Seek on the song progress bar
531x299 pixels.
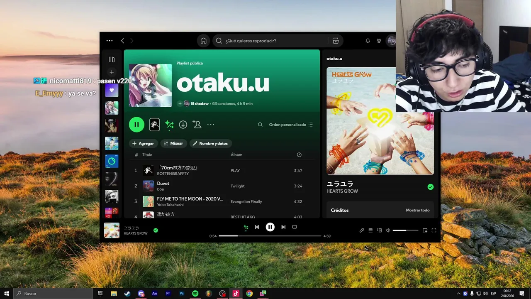click(270, 236)
